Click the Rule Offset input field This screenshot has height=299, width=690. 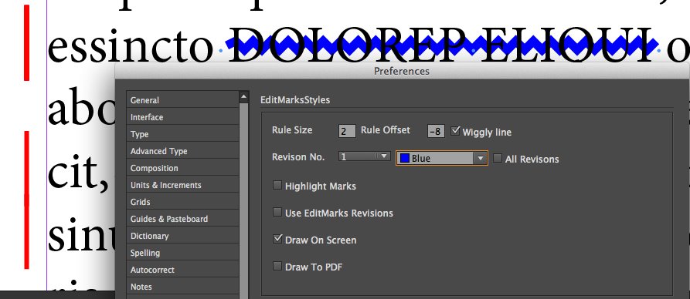436,131
